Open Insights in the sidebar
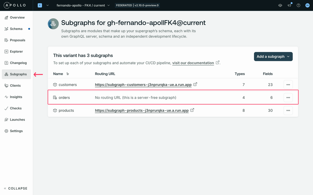 pos(16,97)
